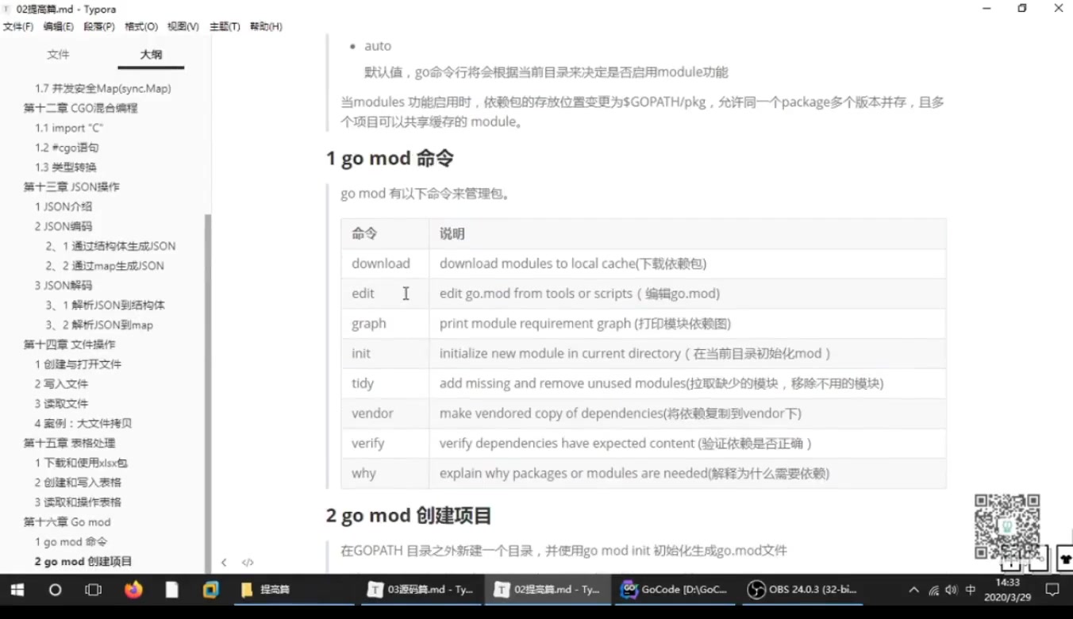Screen dimensions: 1073x619
Task: Open the notification center icon
Action: click(x=1052, y=590)
